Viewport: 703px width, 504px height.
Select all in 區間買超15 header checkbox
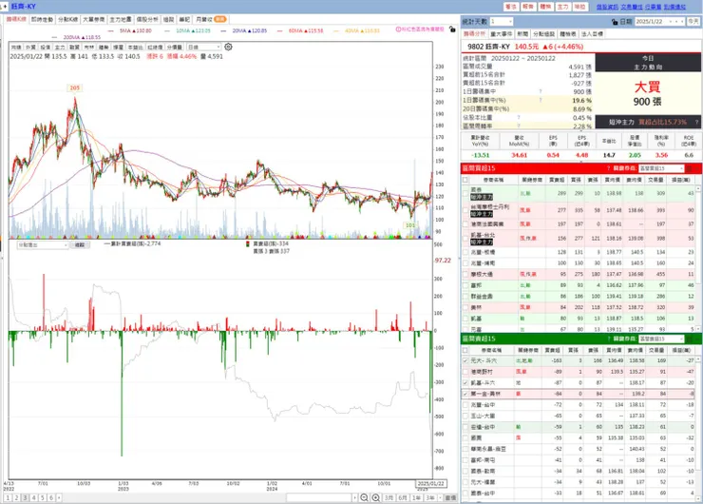(465, 180)
